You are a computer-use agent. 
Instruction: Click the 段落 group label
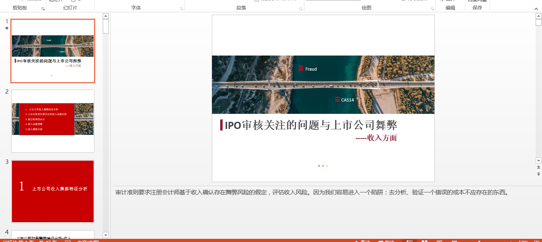[x=241, y=8]
